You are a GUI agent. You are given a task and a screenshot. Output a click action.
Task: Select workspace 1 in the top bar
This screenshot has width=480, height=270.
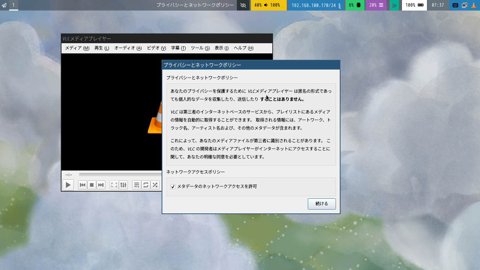[x=13, y=5]
